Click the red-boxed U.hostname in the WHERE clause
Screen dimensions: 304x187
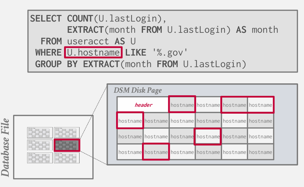click(x=93, y=52)
